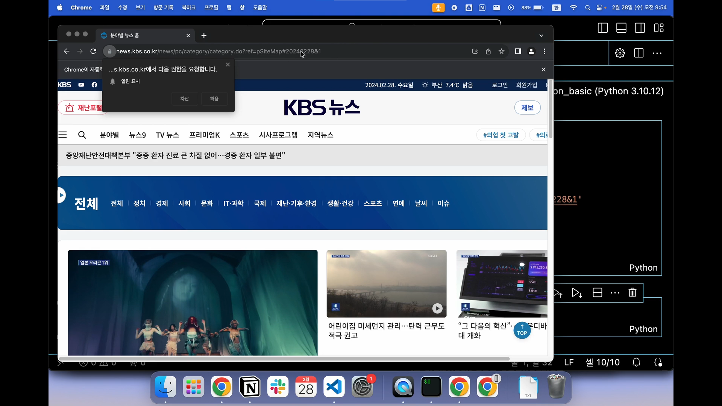Image resolution: width=722 pixels, height=406 pixels.
Task: Bookmark this page with star icon
Action: 501,52
